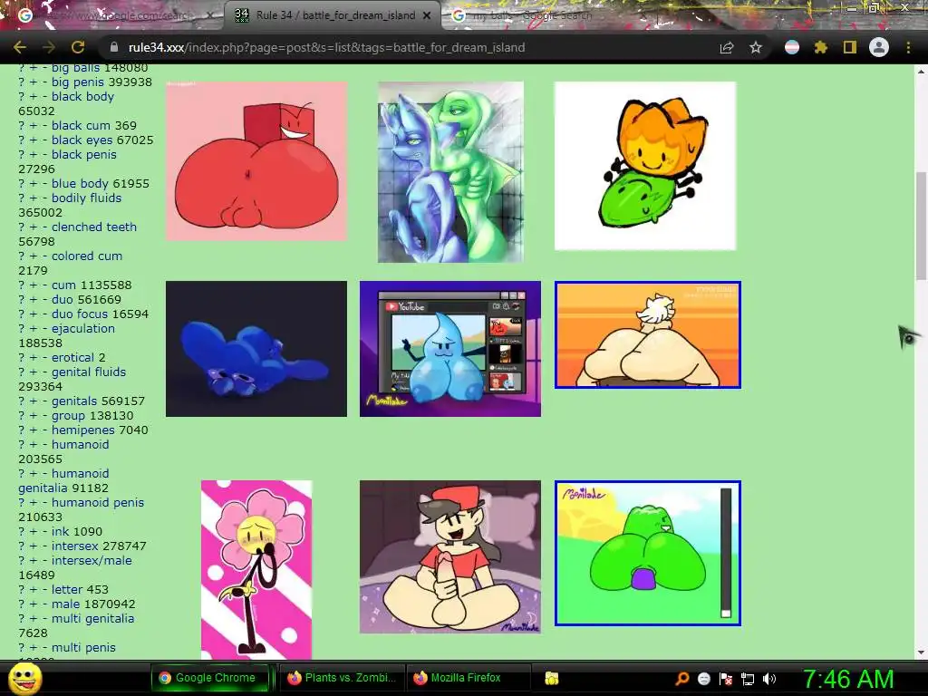
Task: Click the page vertical scrollbar thumb
Action: [921, 226]
